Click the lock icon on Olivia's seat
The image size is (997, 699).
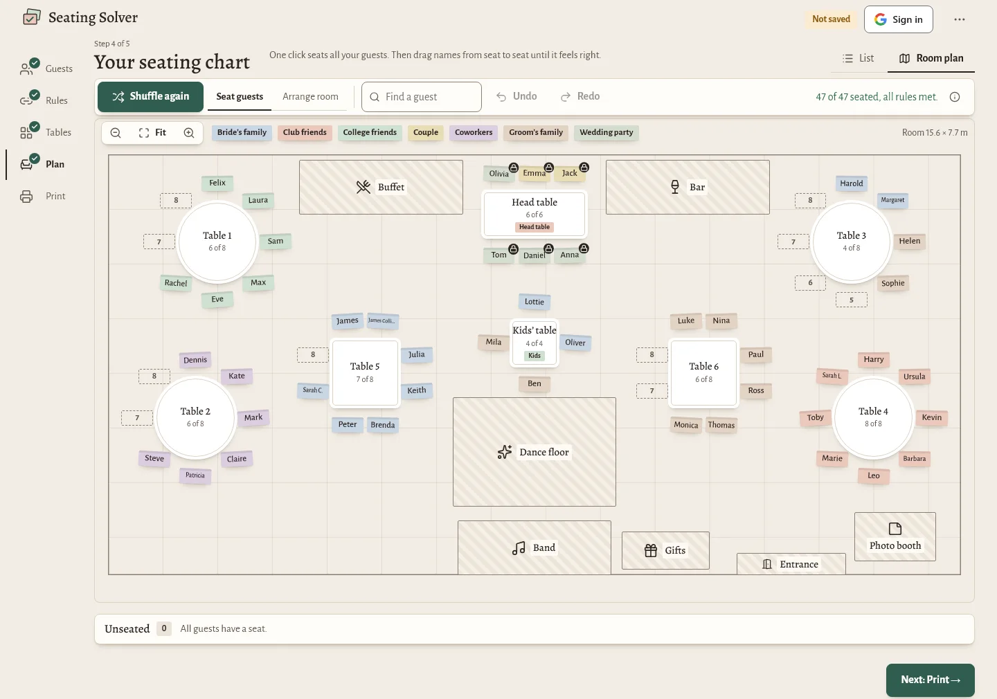(514, 167)
